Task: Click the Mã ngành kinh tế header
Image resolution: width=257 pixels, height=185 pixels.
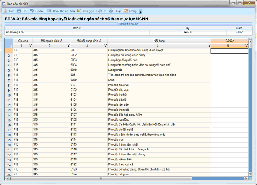Action: pyautogui.click(x=52, y=41)
